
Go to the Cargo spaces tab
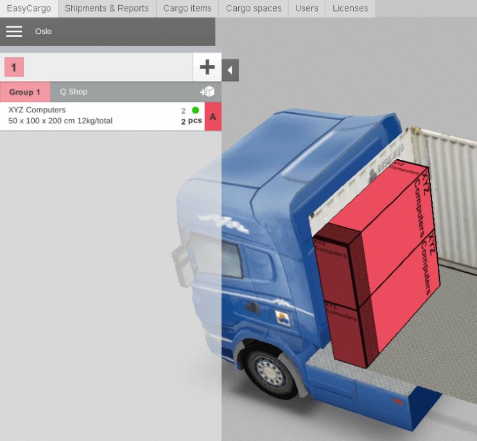click(x=254, y=8)
